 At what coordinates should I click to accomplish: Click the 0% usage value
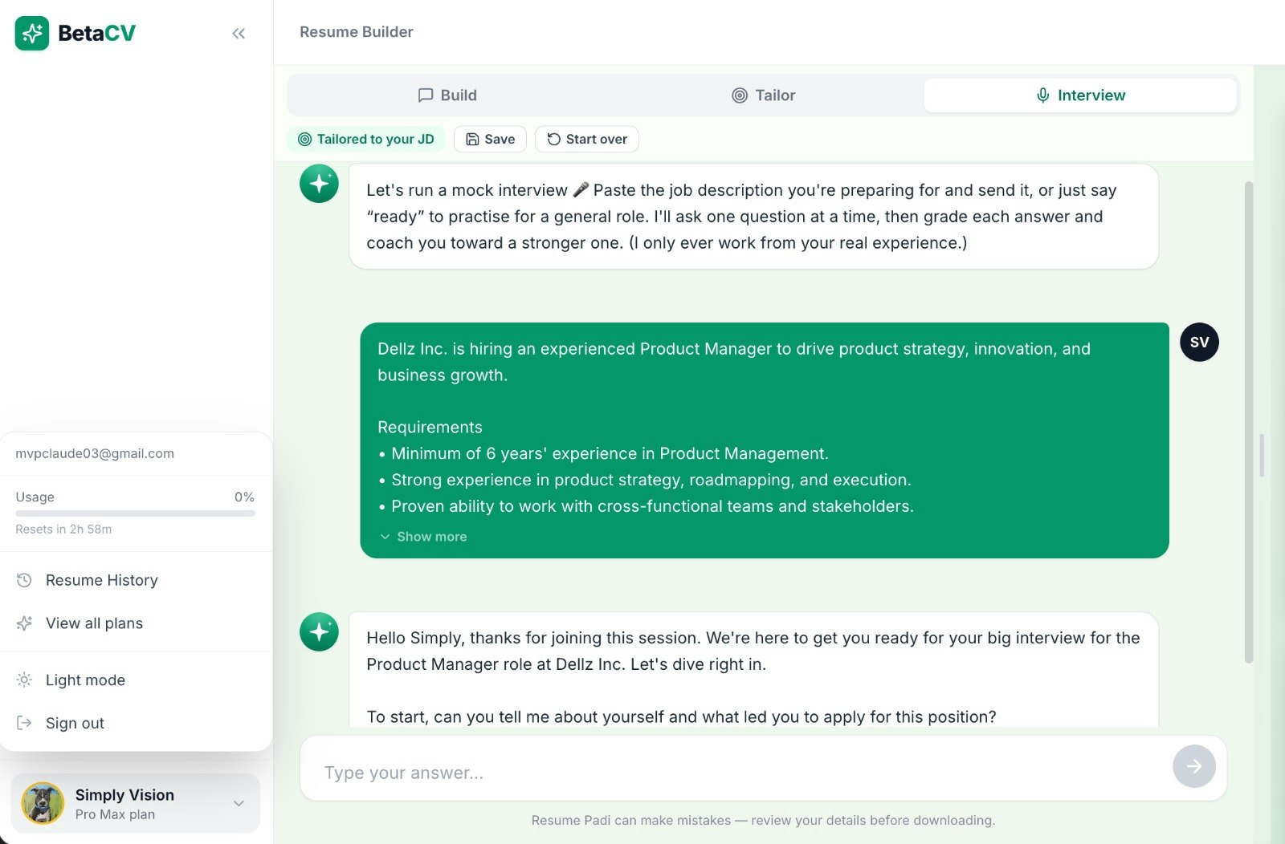[x=244, y=497]
